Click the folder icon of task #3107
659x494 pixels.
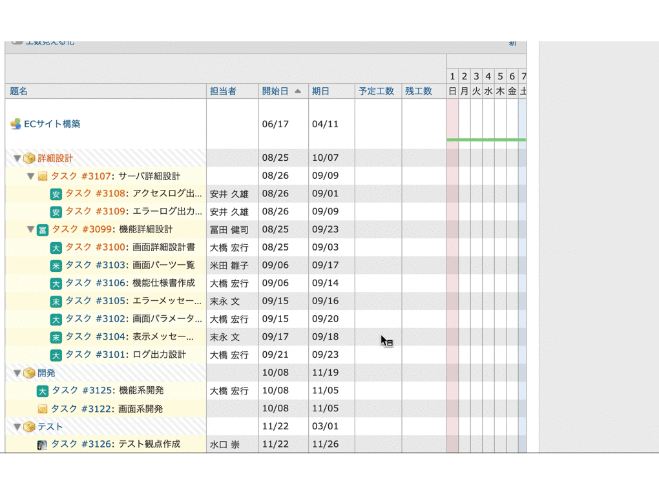point(43,176)
